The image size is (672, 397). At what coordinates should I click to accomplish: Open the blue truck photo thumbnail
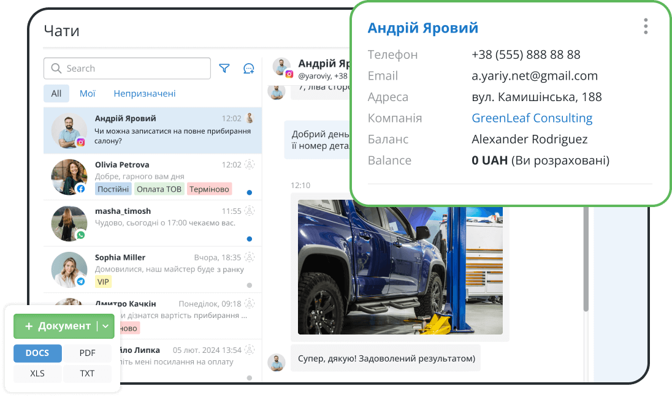point(400,267)
